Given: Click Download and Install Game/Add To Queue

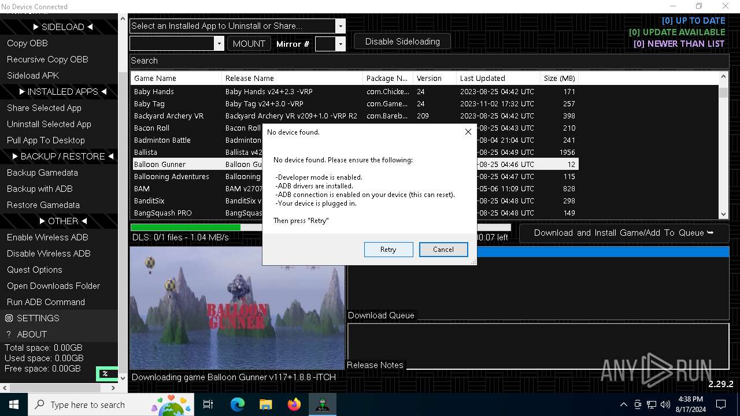Looking at the screenshot, I should 624,233.
